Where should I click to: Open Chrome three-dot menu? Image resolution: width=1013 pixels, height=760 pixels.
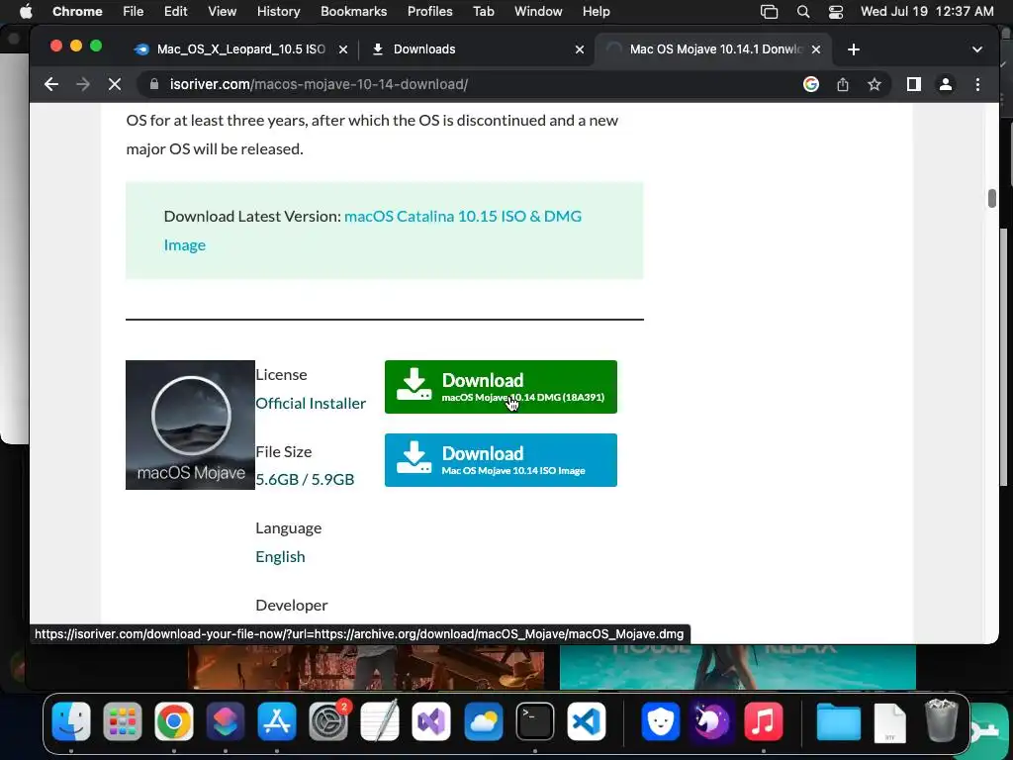977,84
